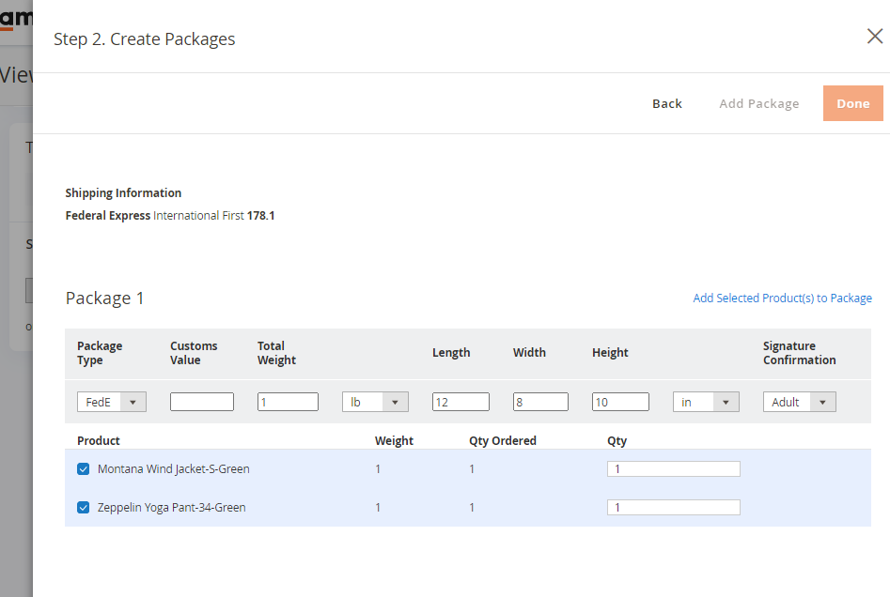The width and height of the screenshot is (890, 597).
Task: Close the Create Packages dialog with the X
Action: pos(874,36)
